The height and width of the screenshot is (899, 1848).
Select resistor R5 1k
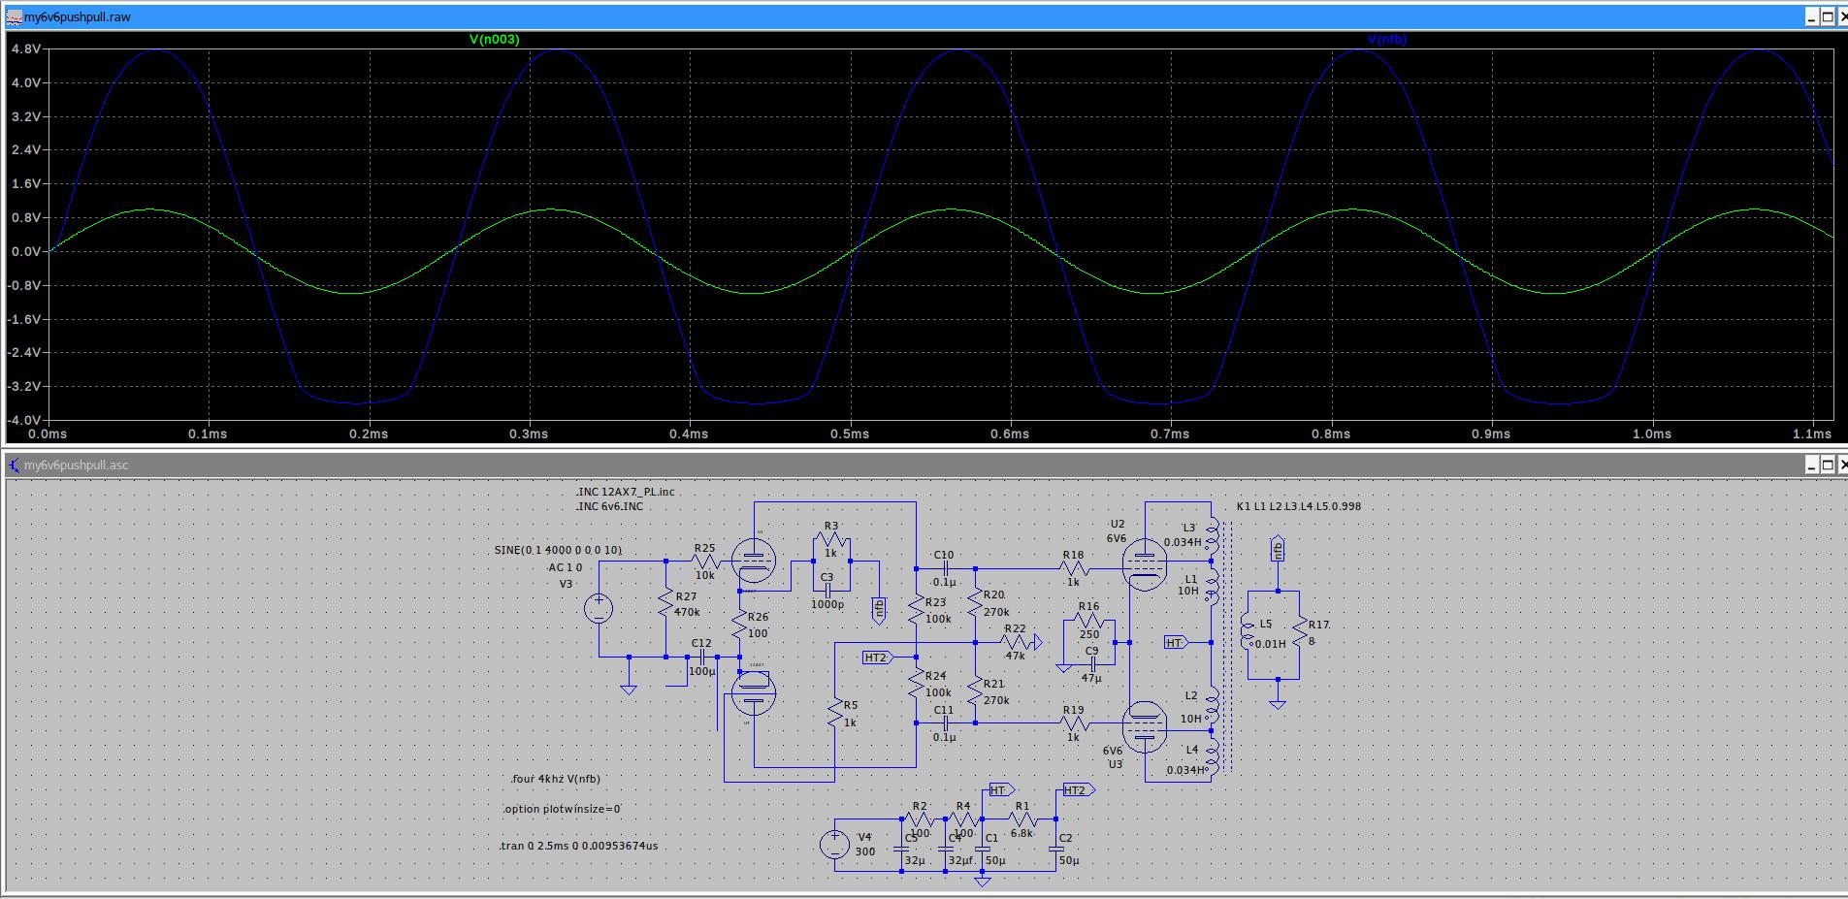point(834,712)
